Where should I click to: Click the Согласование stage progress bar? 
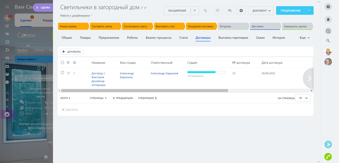[x=206, y=72]
